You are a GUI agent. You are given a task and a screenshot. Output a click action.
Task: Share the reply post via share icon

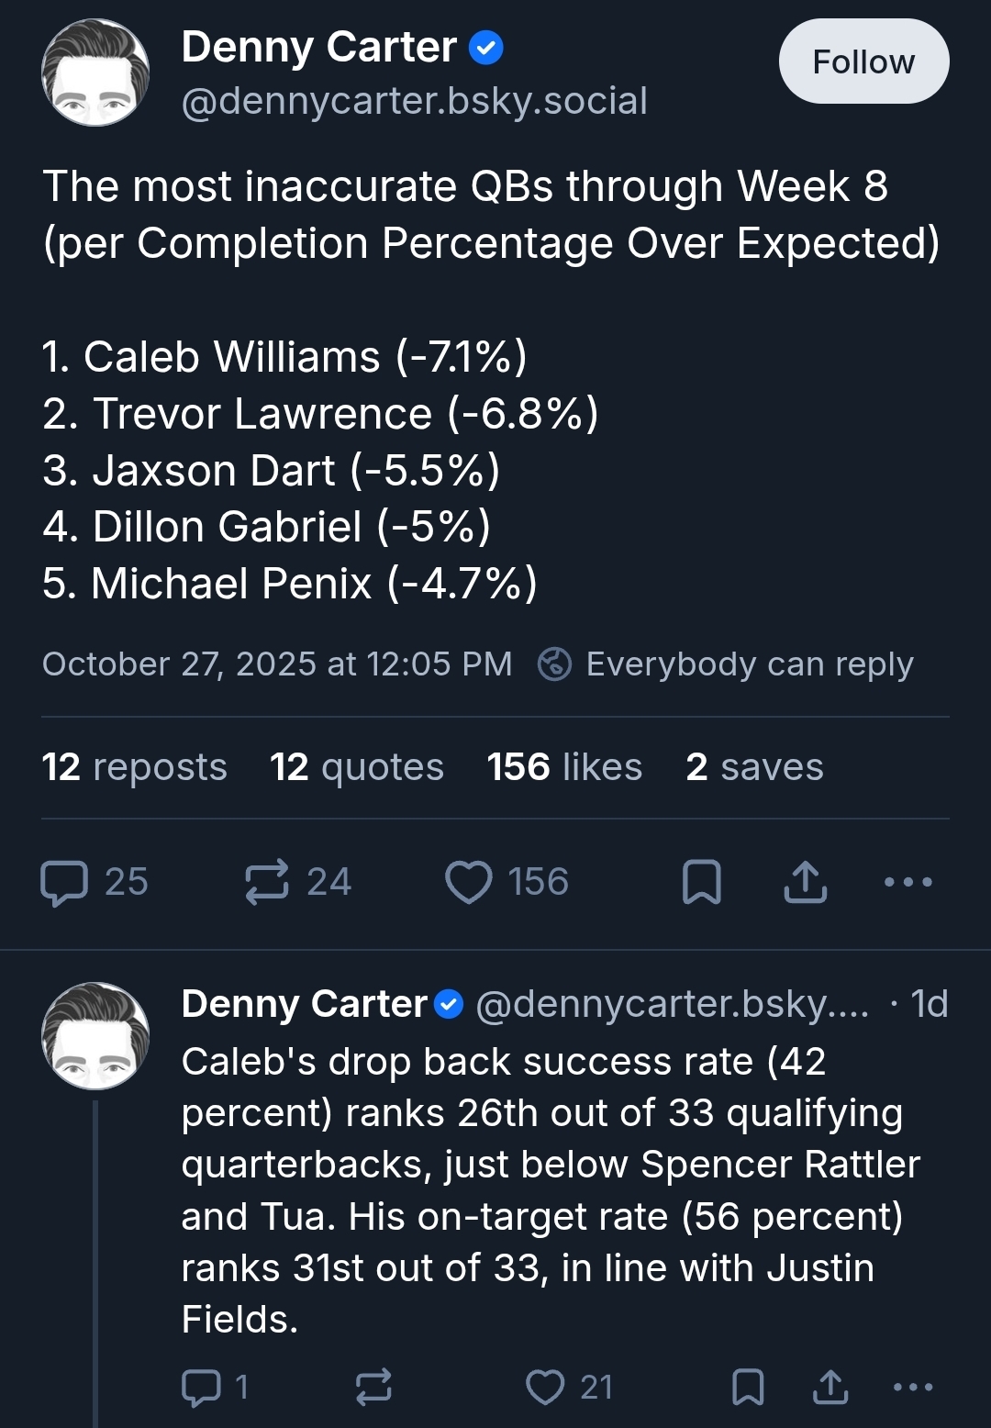pyautogui.click(x=830, y=1388)
